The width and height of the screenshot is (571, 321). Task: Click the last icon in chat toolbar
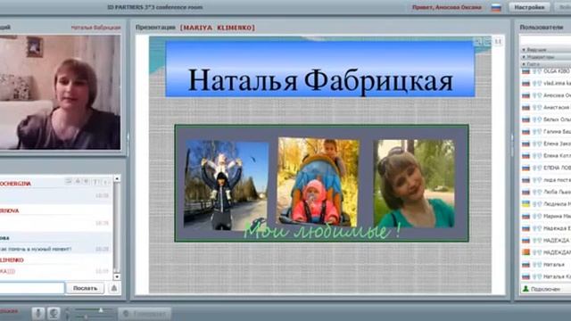coord(105,182)
